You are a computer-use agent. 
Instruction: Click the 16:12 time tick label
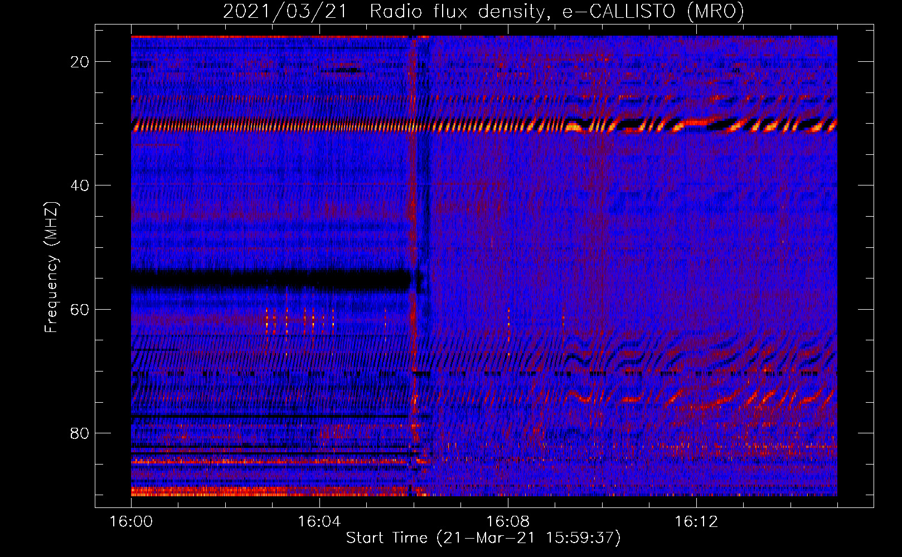pos(696,522)
